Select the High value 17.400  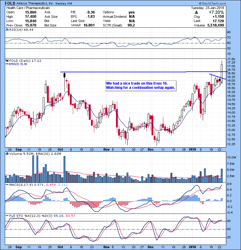31,17
